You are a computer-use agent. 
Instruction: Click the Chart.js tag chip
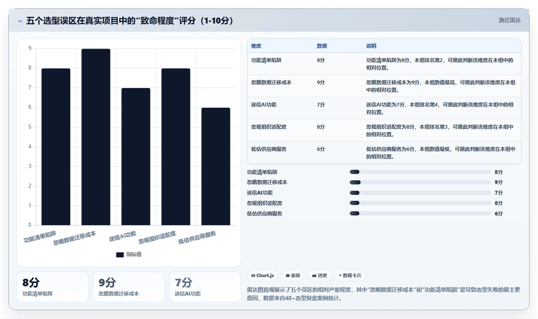click(x=263, y=275)
